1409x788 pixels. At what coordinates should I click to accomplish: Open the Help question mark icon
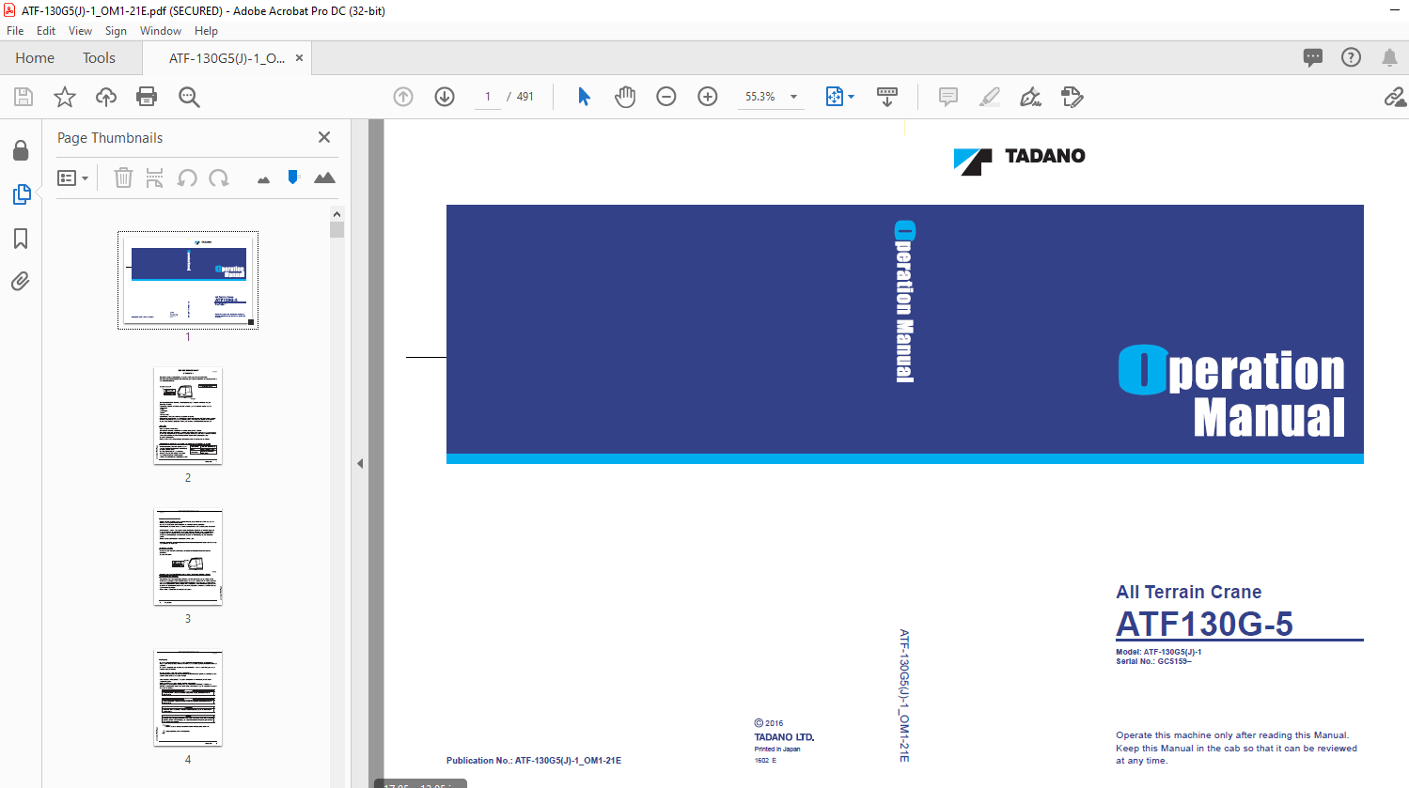pos(1351,57)
